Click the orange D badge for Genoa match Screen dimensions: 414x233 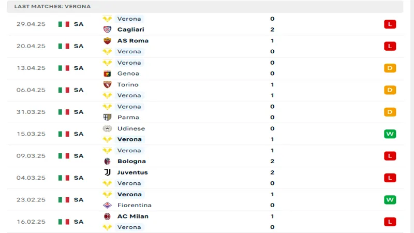click(390, 68)
